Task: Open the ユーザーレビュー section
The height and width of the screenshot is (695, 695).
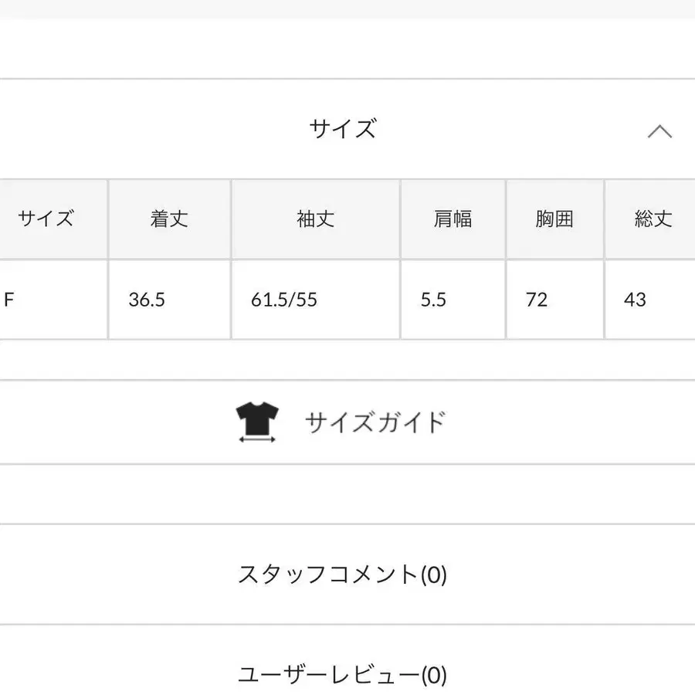Action: pyautogui.click(x=329, y=676)
